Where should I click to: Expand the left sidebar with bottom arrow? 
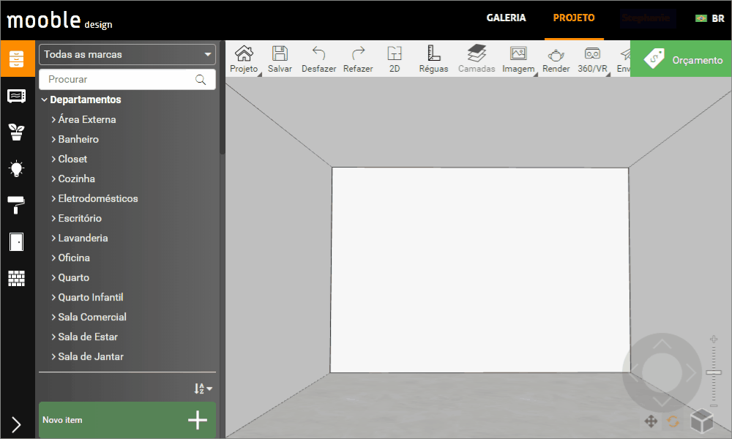(x=16, y=424)
